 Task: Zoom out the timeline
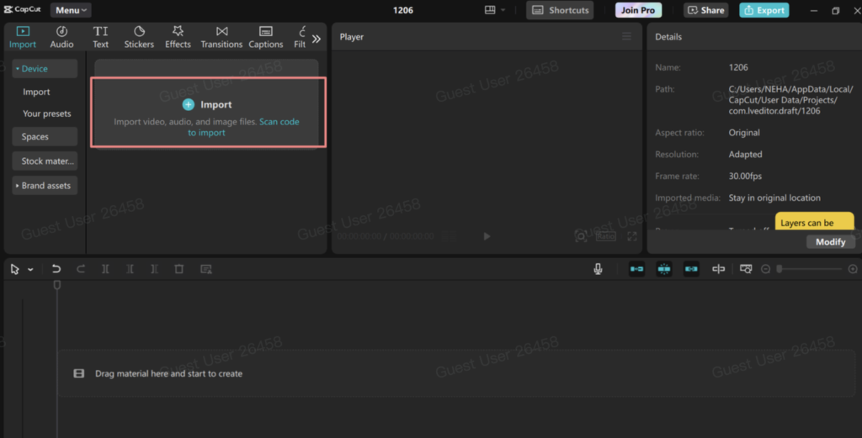(765, 269)
